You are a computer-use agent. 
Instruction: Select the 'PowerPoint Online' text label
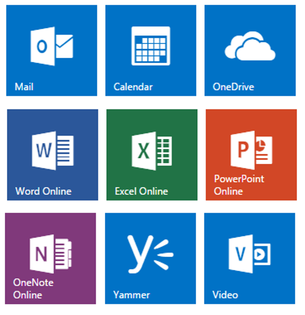pyautogui.click(x=239, y=185)
